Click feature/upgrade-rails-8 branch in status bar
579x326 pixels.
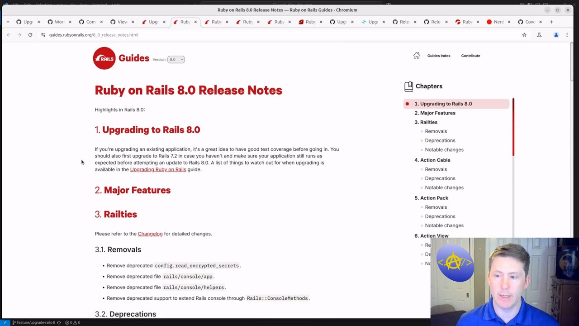34,322
